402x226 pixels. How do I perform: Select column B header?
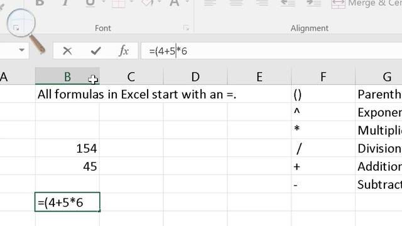click(x=67, y=77)
